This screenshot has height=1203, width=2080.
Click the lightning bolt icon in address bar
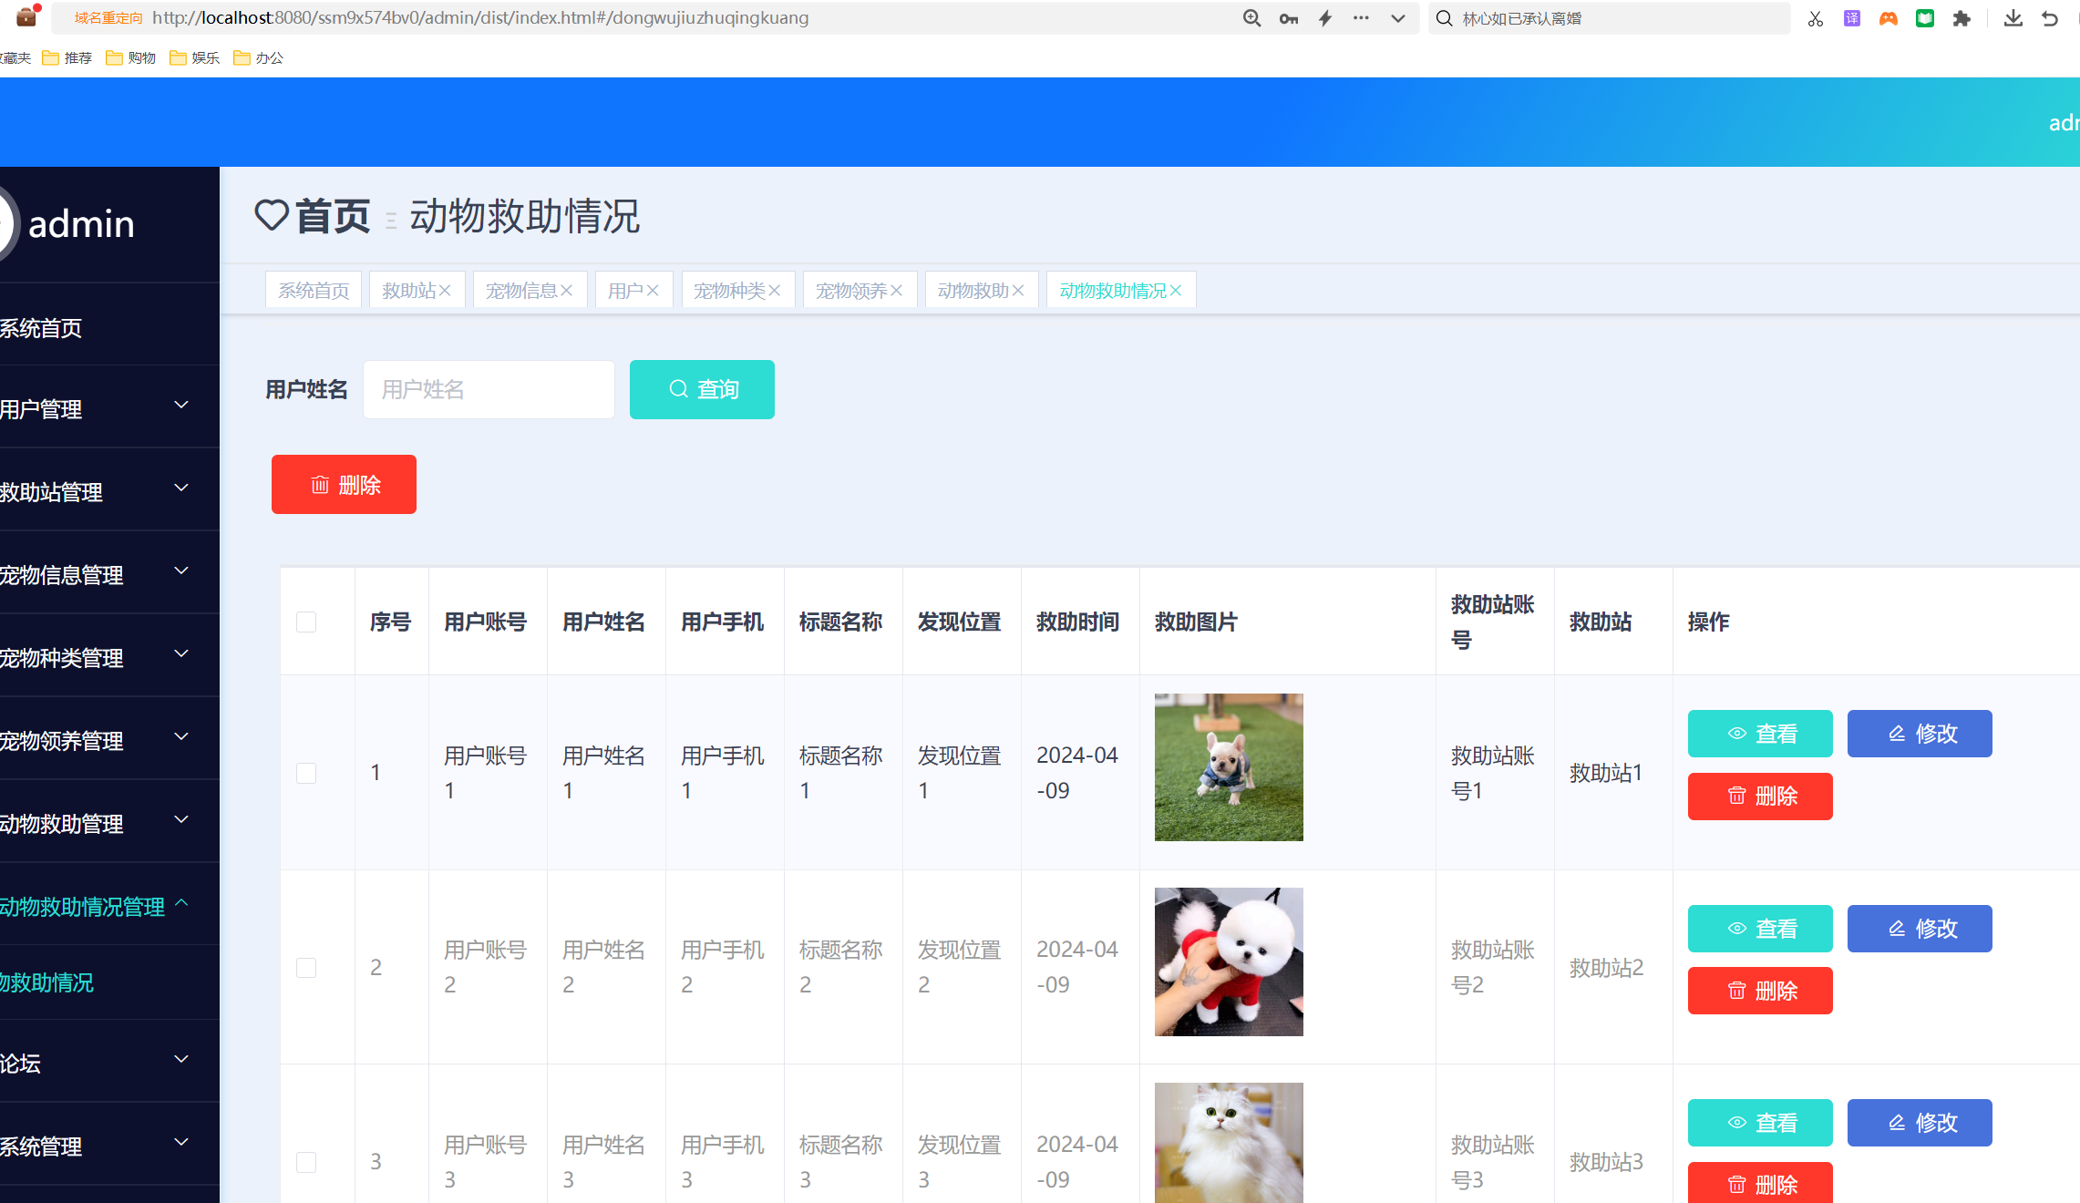1324,17
